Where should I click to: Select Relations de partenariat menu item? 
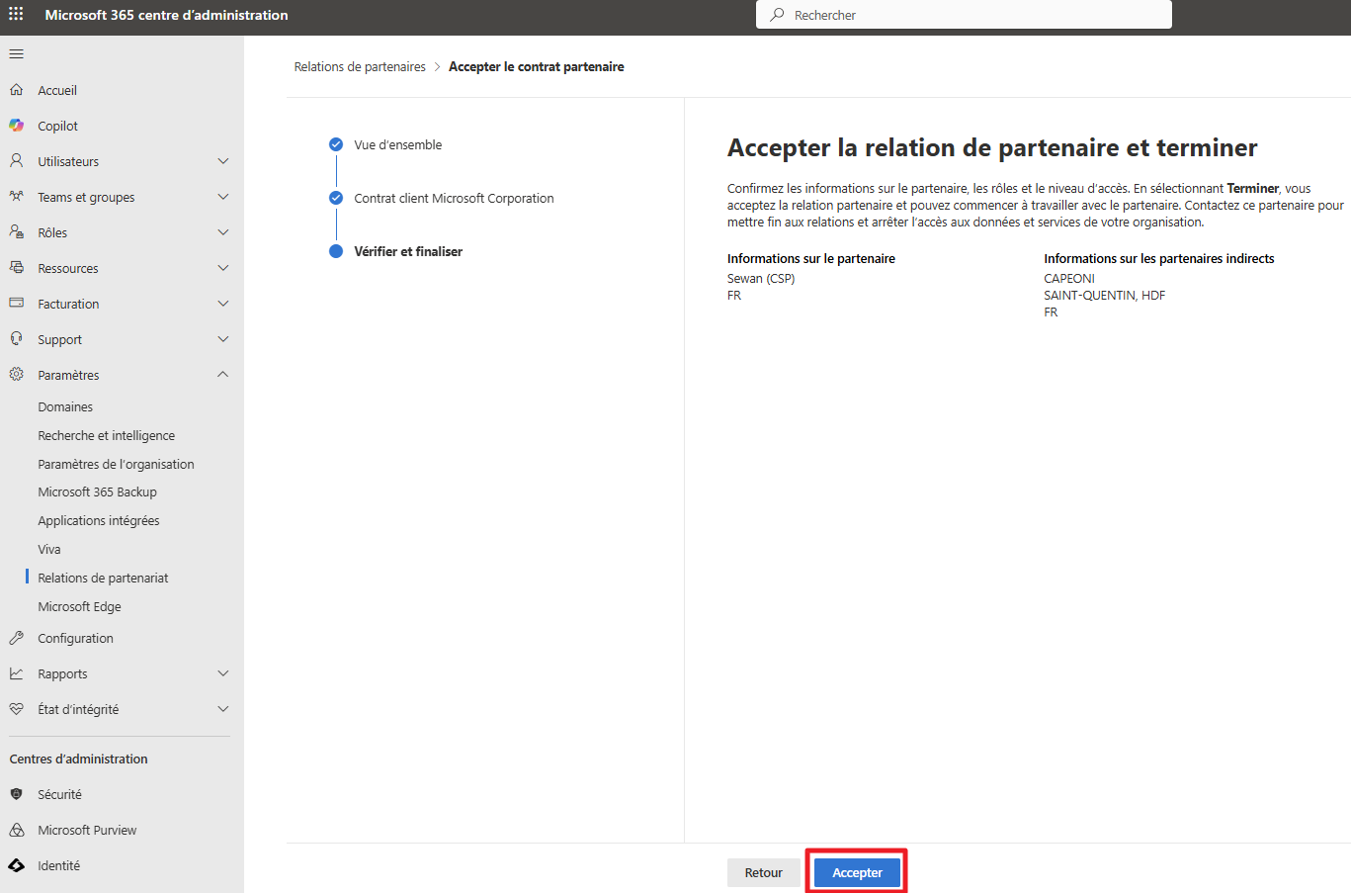[103, 578]
